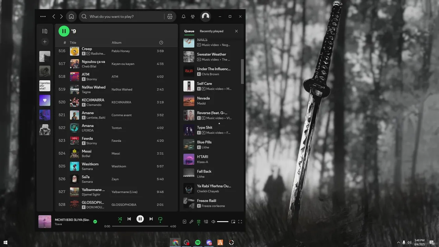Open the Cigarettes After What playlist thumbnail
This screenshot has width=439, height=247.
[x=45, y=86]
